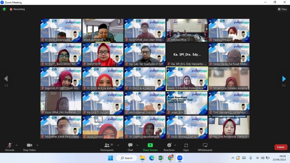The width and height of the screenshot is (290, 163).
Task: Select Ka, Lab Ter Syaifudin.ST.MT tile
Action: point(145,55)
